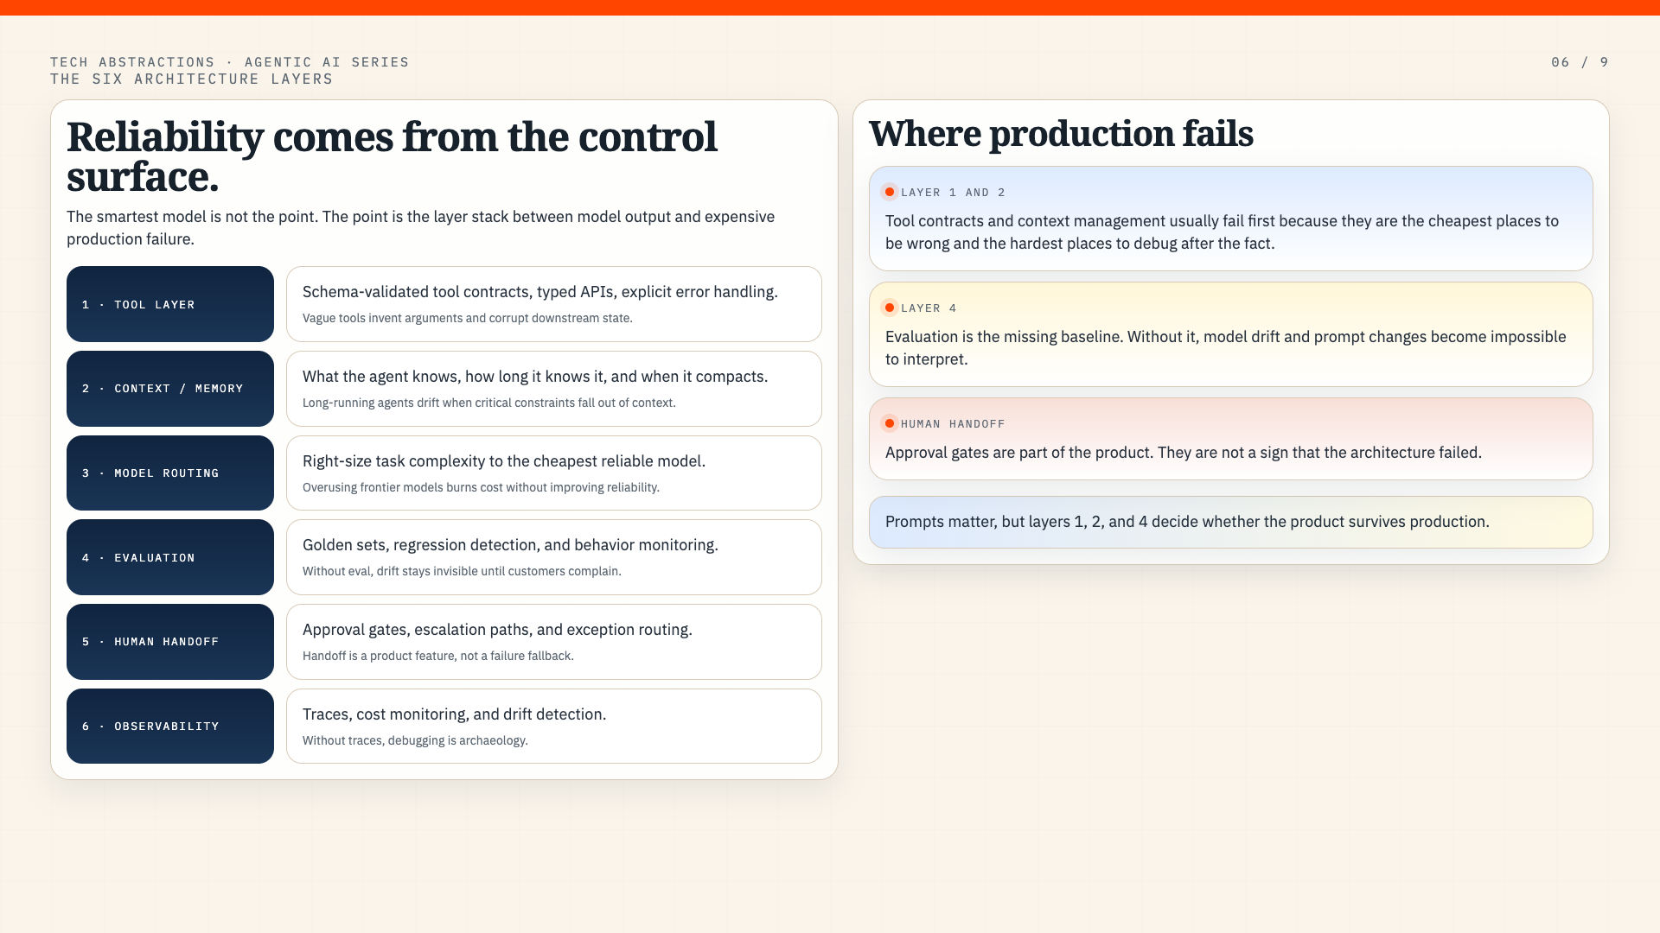This screenshot has height=933, width=1660.
Task: Select the 5 · HUMAN HANDOFF block
Action: coord(170,642)
